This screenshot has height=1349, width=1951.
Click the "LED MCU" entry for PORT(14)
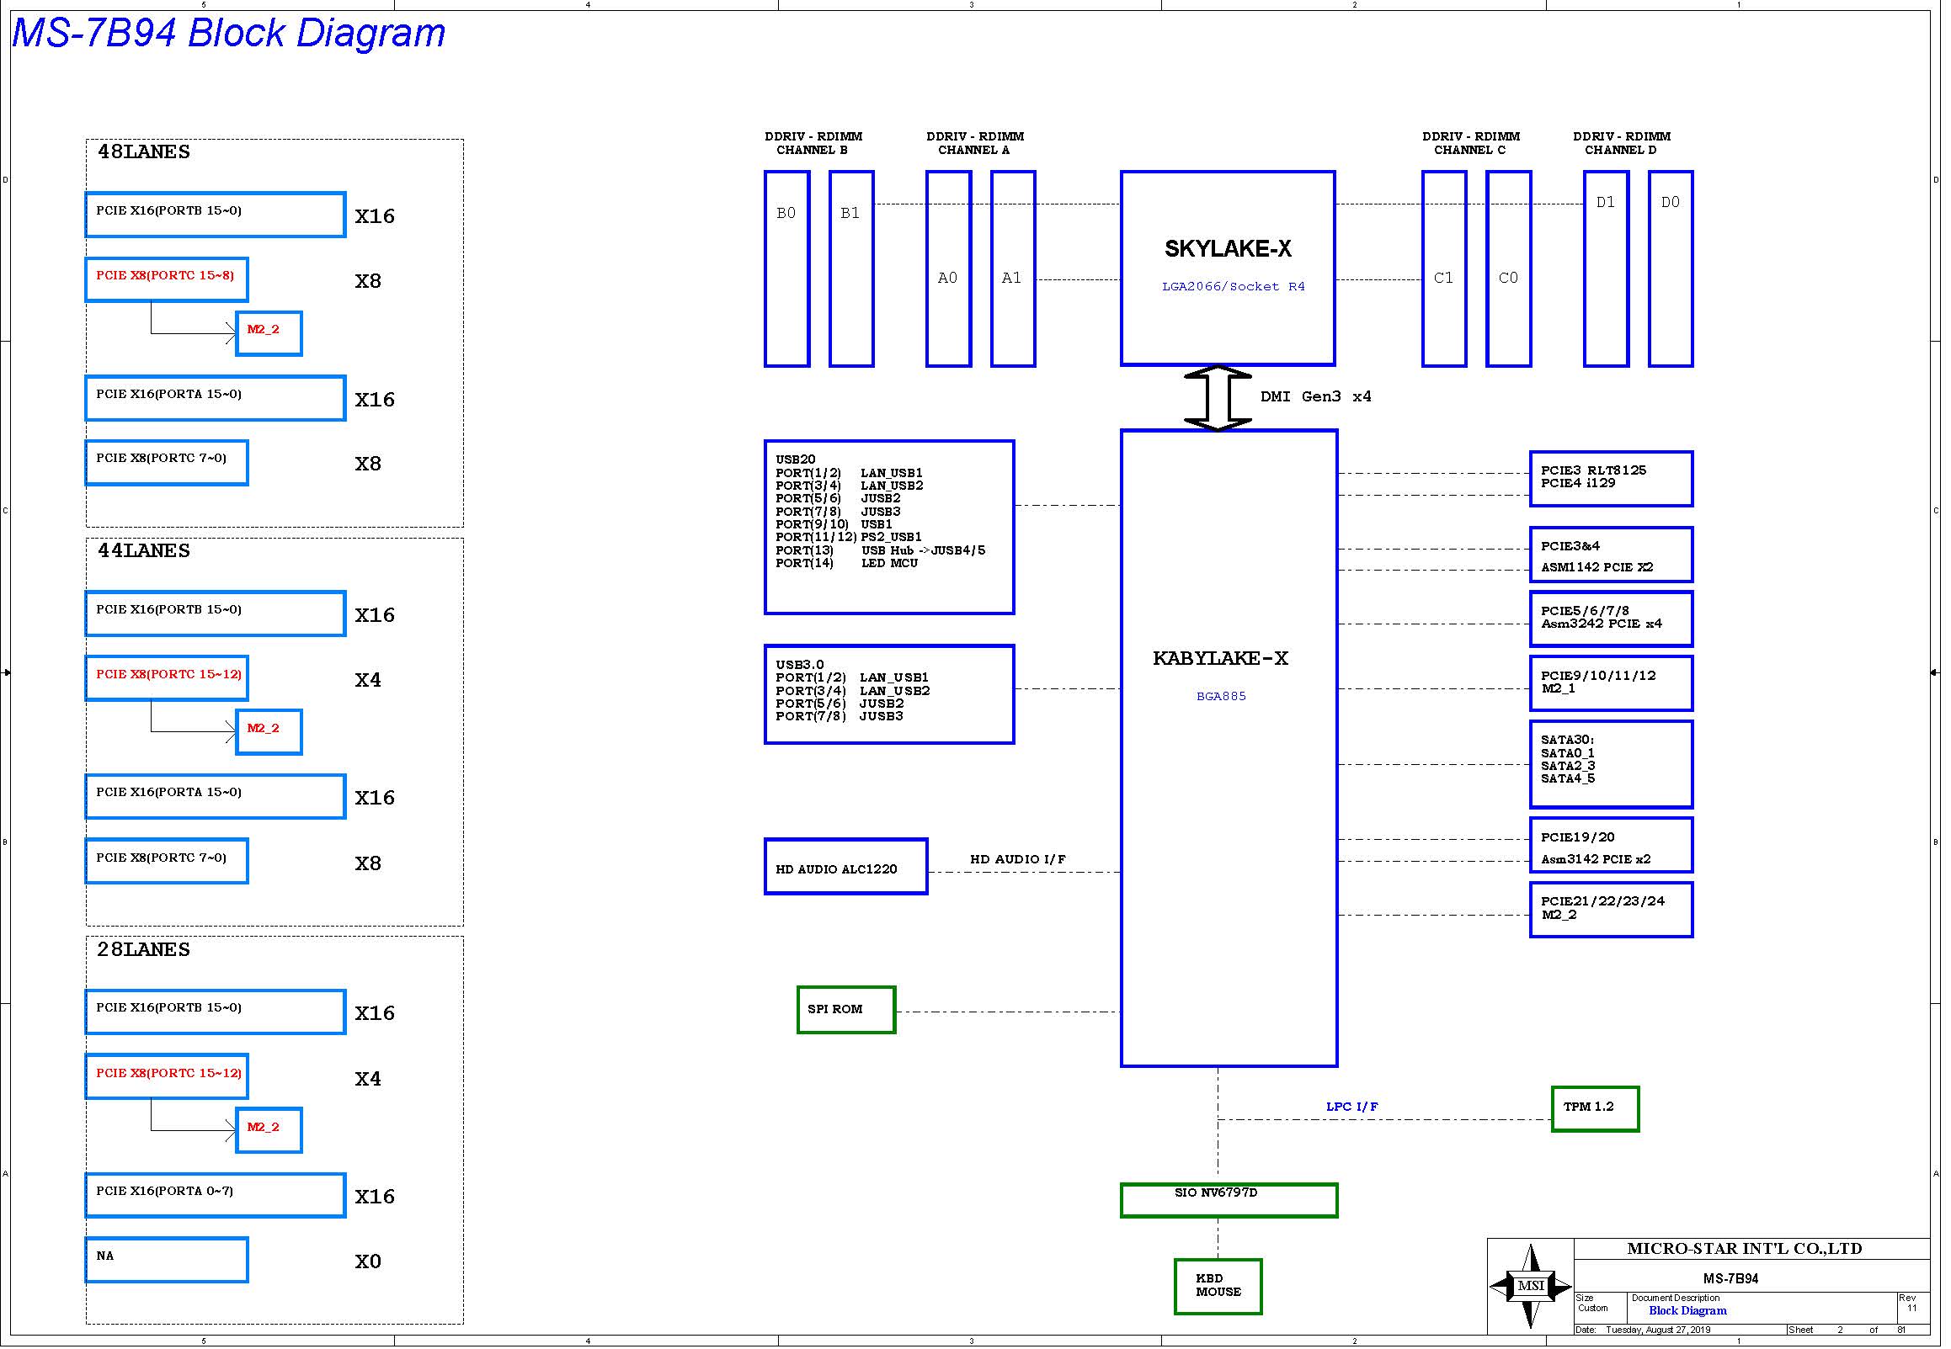[x=890, y=563]
